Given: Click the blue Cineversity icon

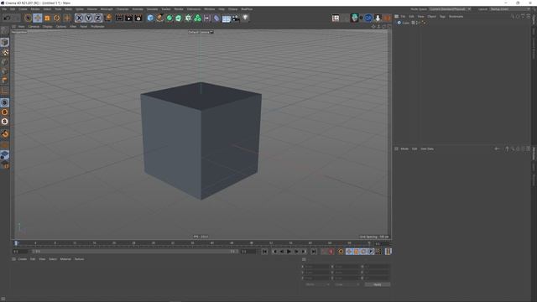Looking at the screenshot, I should [x=368, y=18].
